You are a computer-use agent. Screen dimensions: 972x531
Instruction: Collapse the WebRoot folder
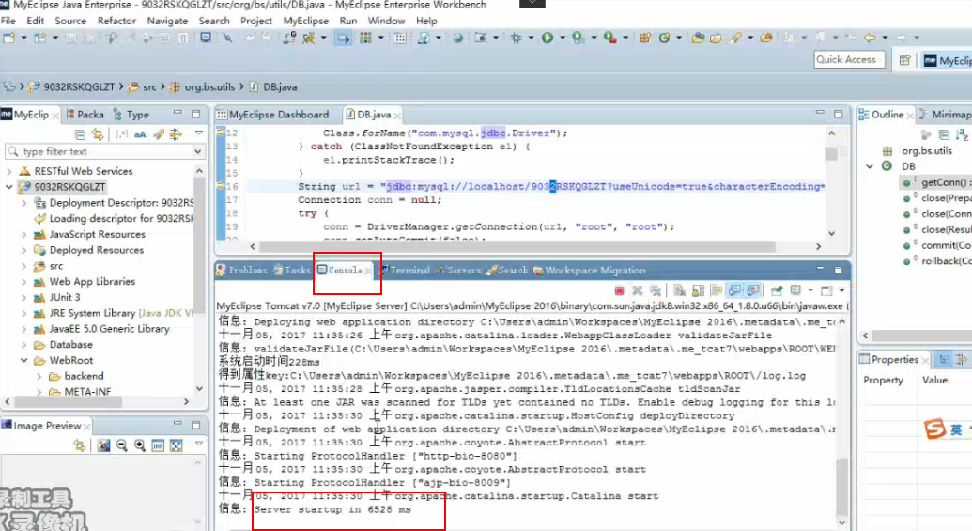pyautogui.click(x=24, y=360)
